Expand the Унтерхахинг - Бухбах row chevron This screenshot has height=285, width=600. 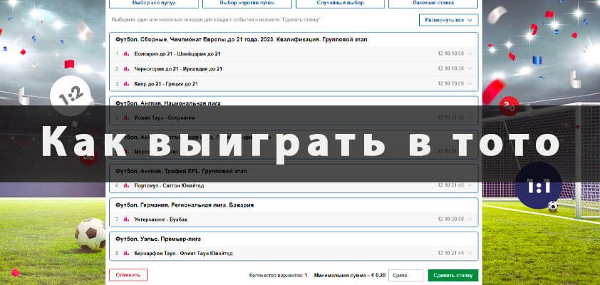click(470, 219)
